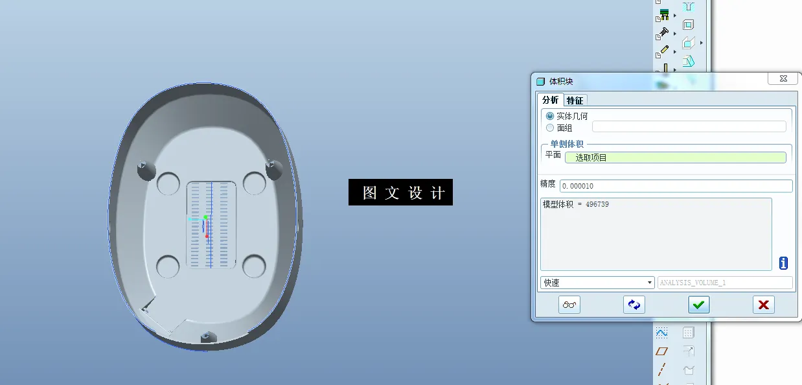
Task: Expand the flyout arrow next to the surface tool
Action: [x=701, y=42]
